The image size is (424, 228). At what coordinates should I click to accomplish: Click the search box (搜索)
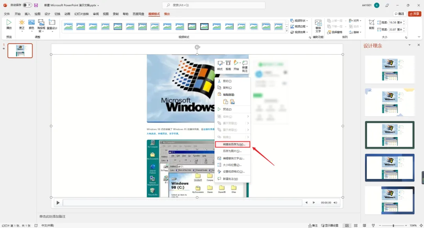214,5
